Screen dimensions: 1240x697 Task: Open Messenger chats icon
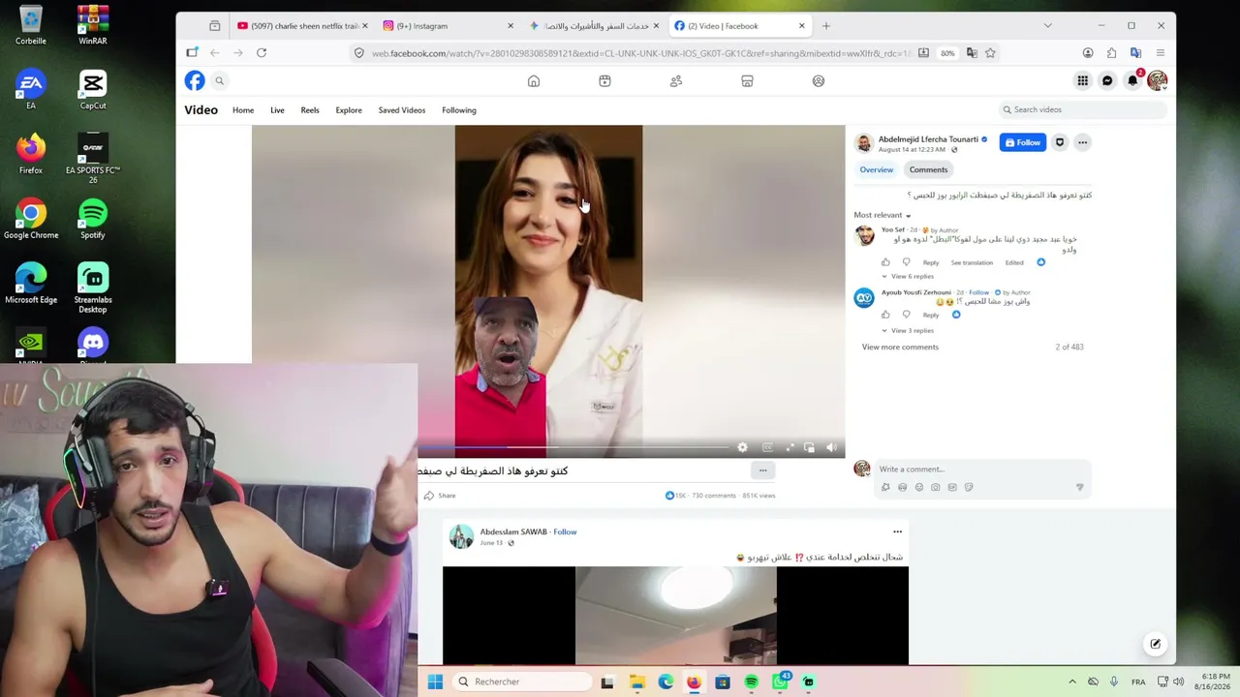[1107, 81]
